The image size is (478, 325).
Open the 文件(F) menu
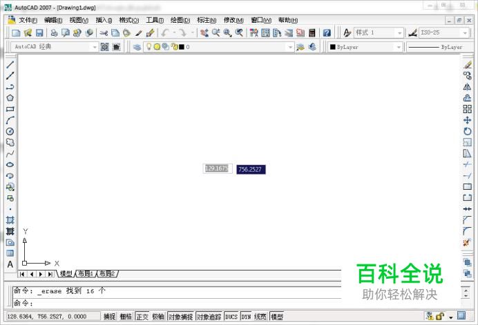click(28, 20)
